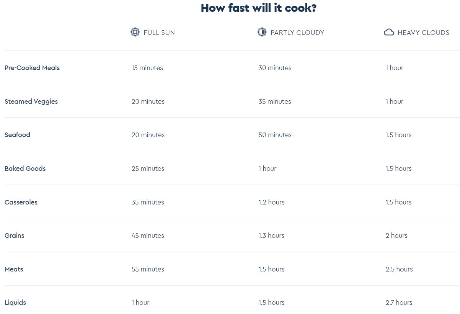Select the Casseroles row label
460x314 pixels.
[x=21, y=202]
